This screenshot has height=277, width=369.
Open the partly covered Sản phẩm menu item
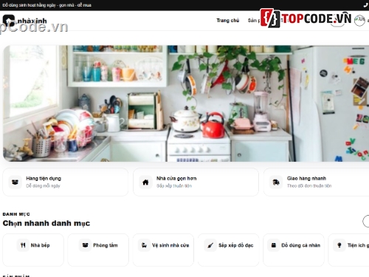[x=254, y=21]
